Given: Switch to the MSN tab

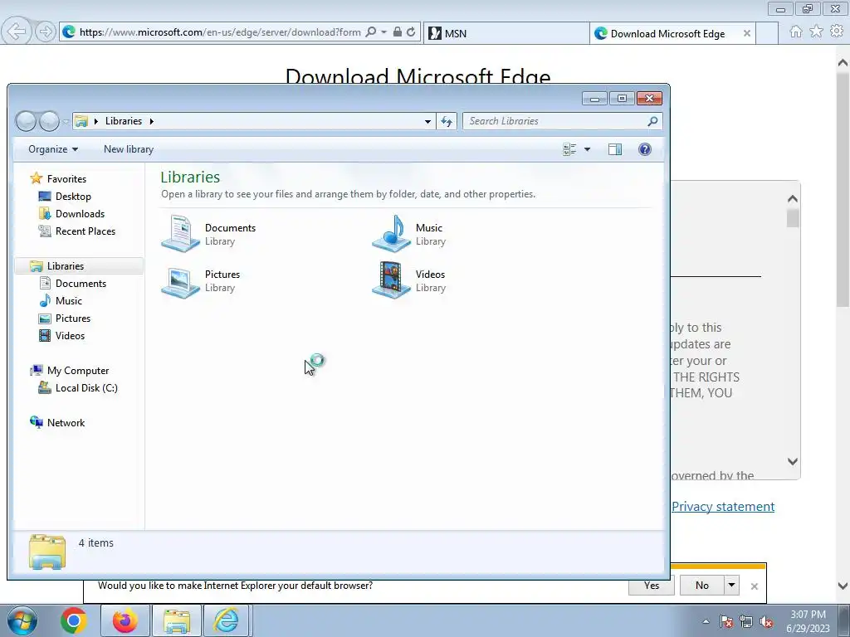Looking at the screenshot, I should tap(506, 33).
